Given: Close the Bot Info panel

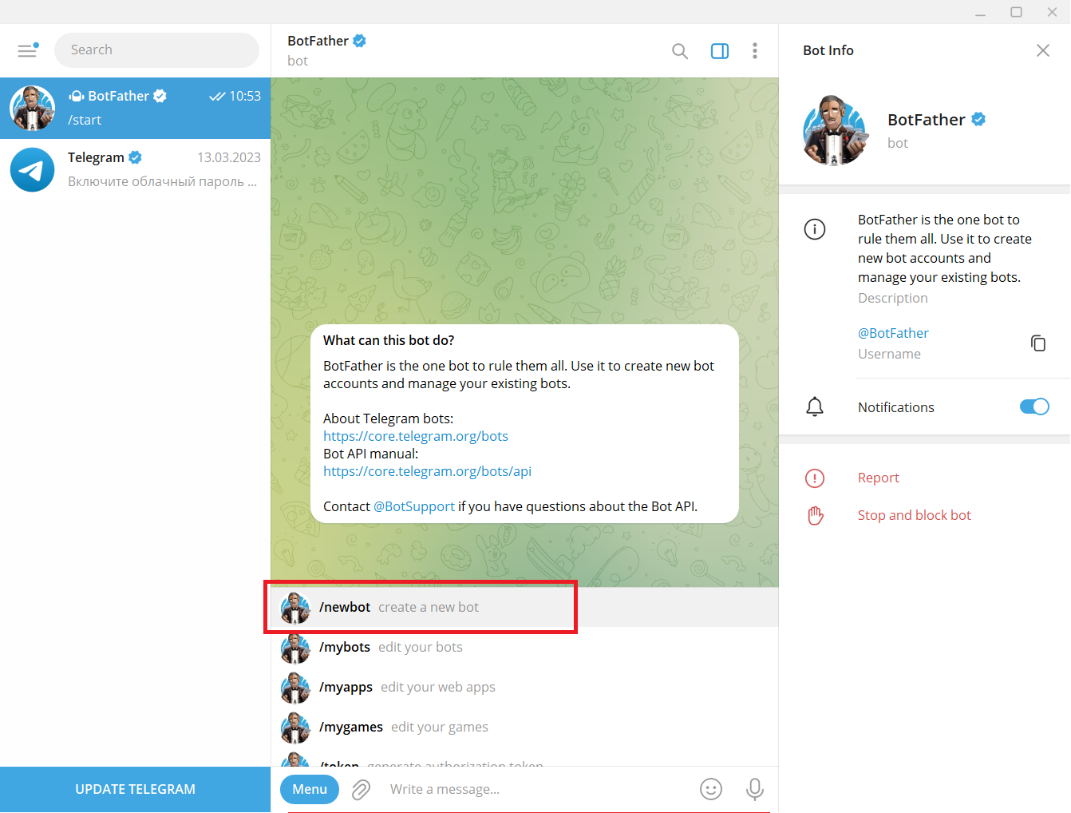Looking at the screenshot, I should [1043, 50].
